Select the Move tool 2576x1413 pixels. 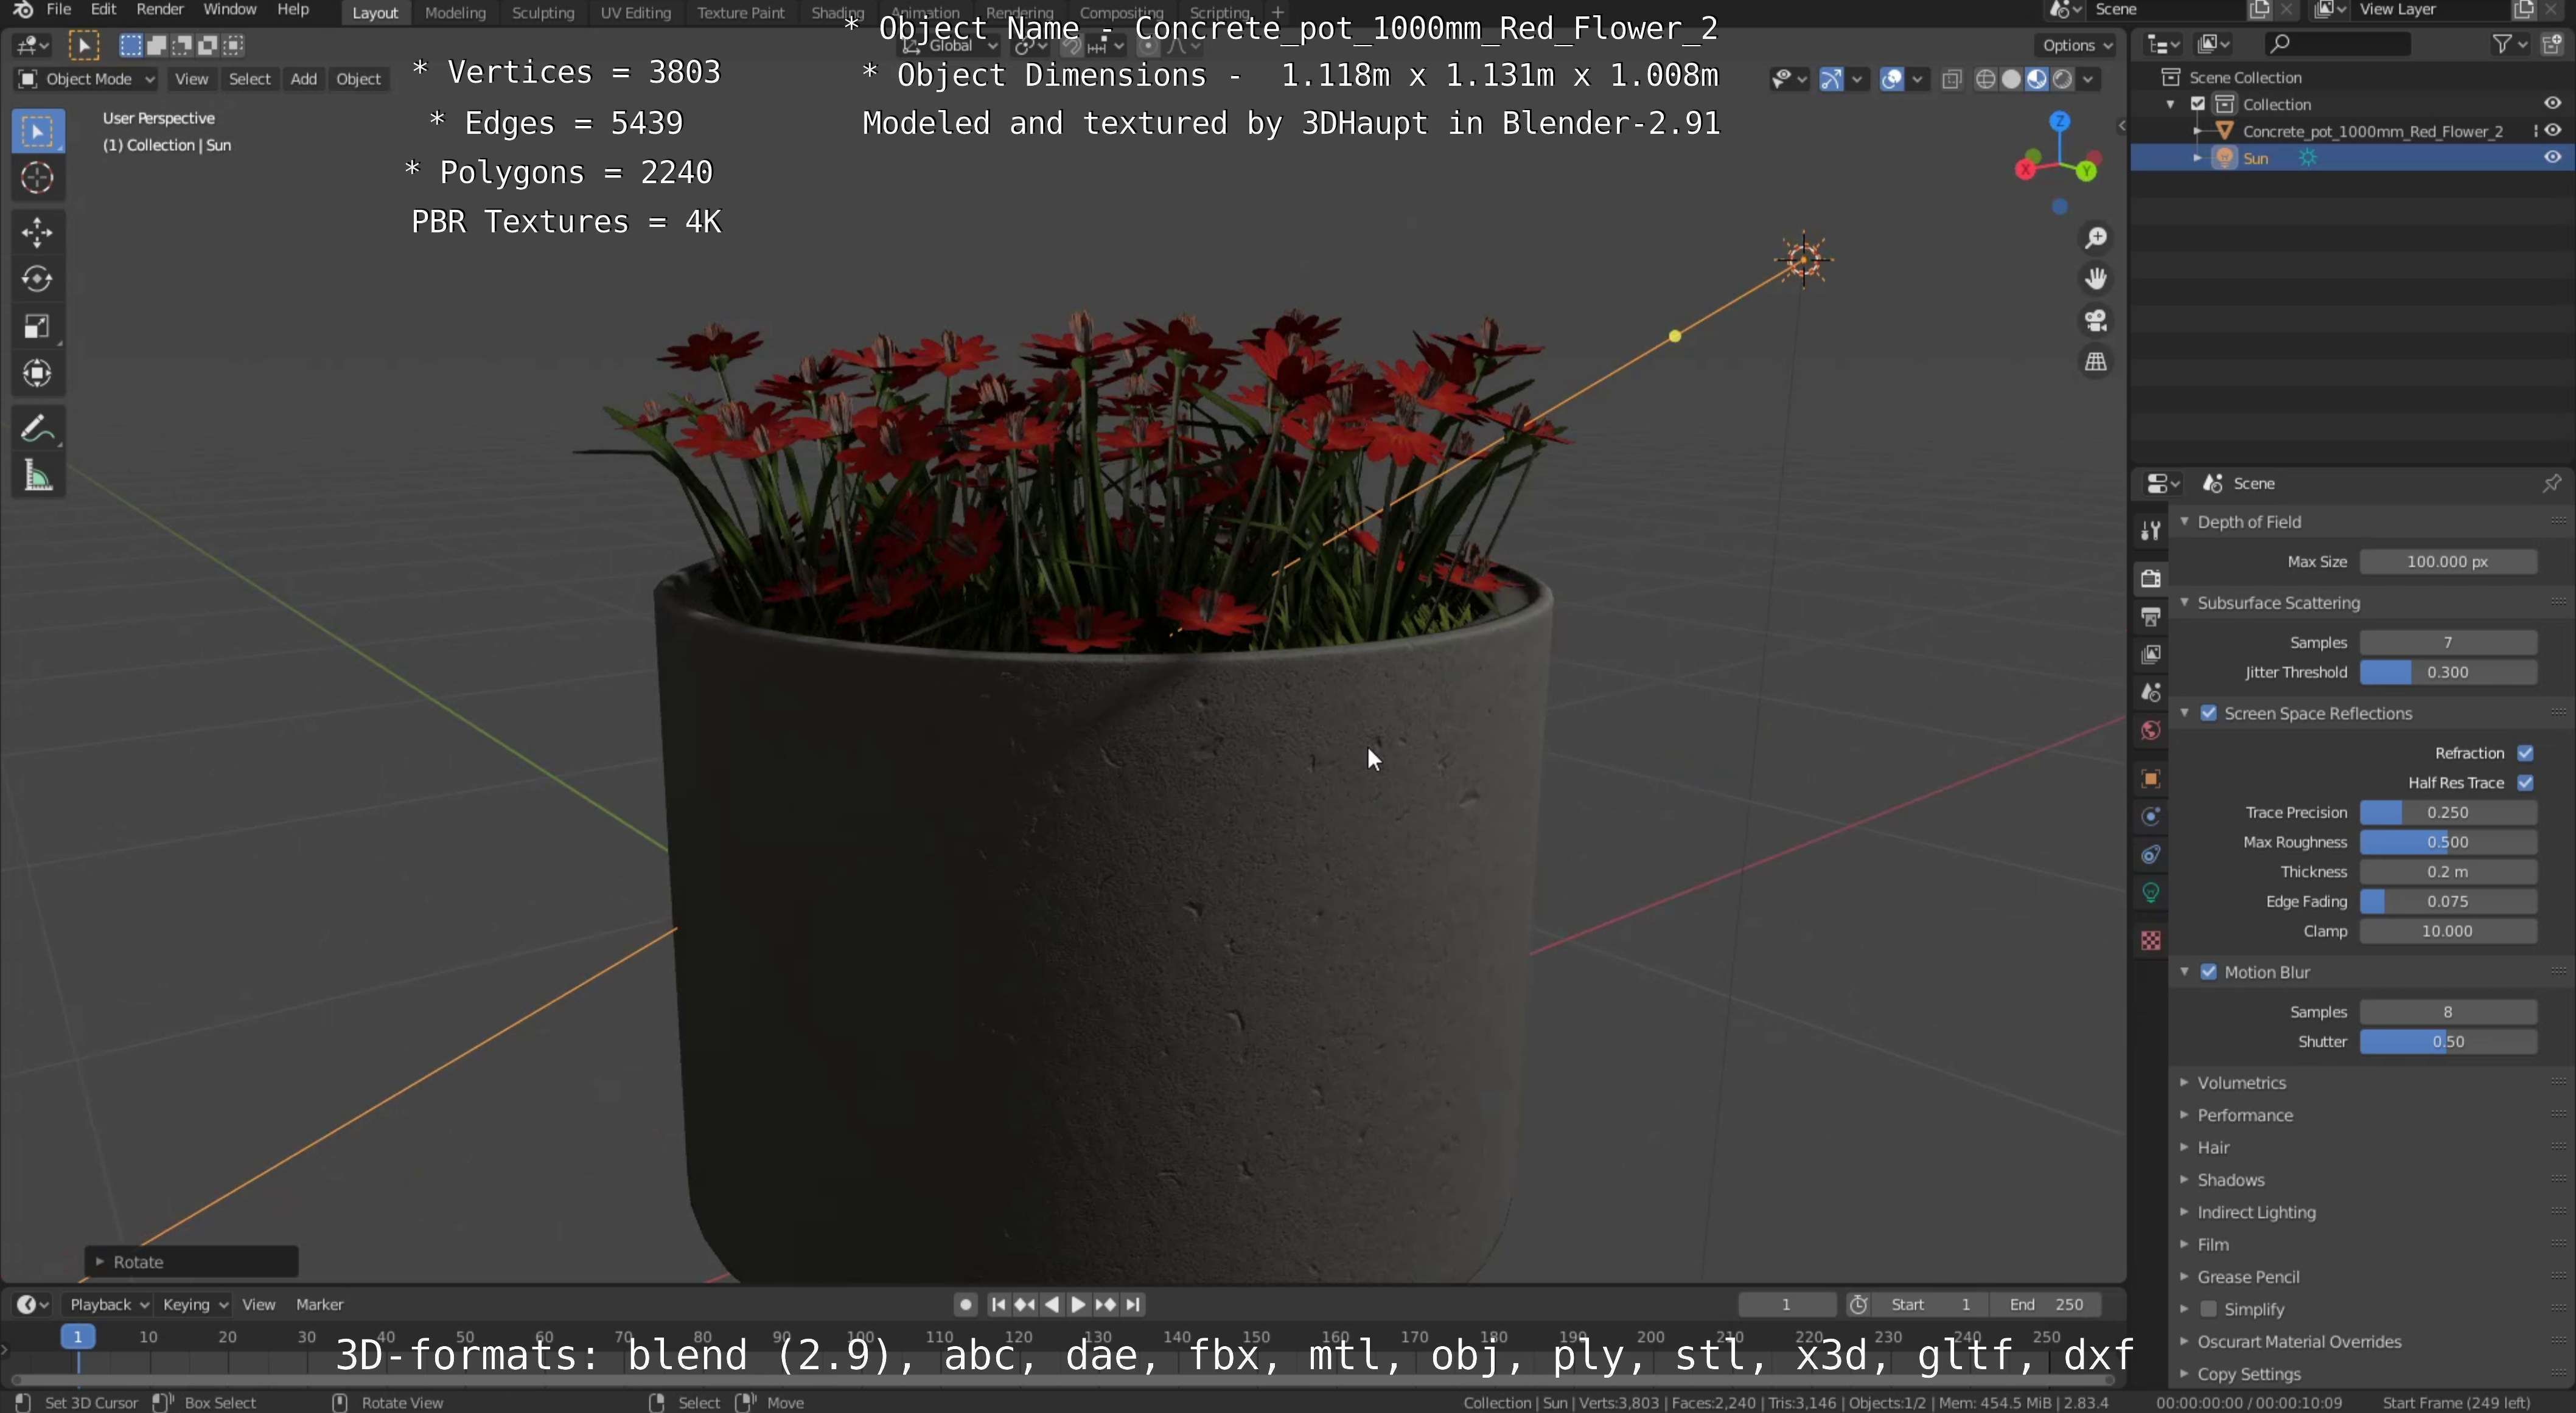(x=38, y=232)
